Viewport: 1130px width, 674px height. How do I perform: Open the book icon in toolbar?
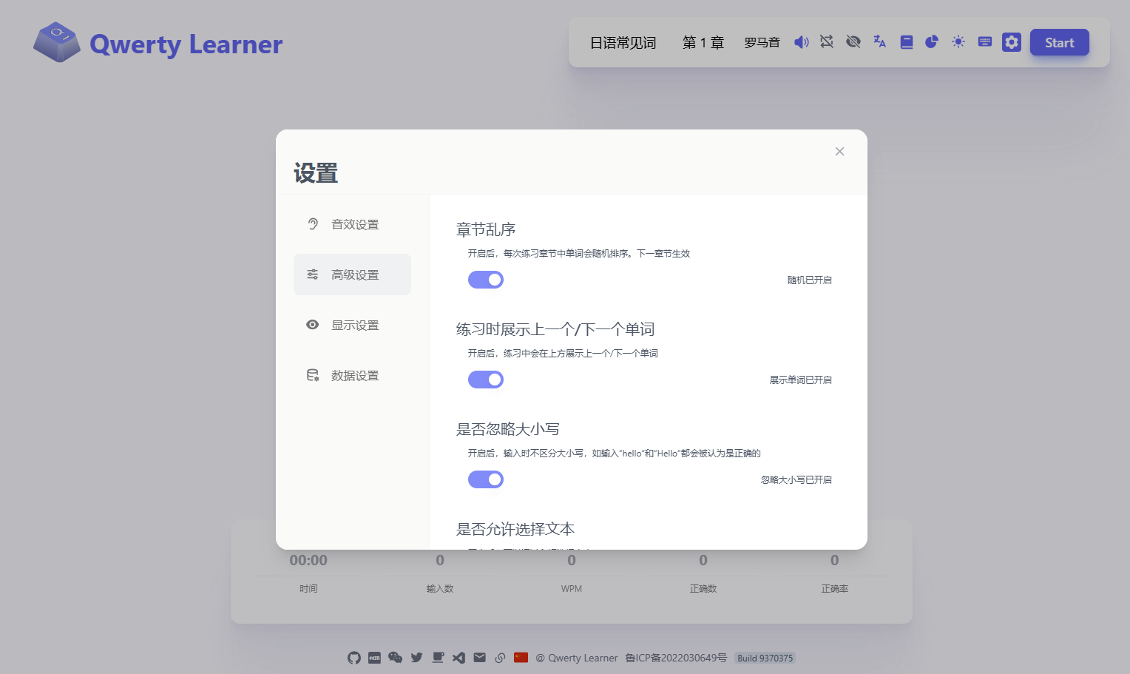click(x=906, y=42)
